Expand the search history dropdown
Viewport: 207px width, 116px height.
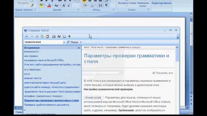pos(64,42)
